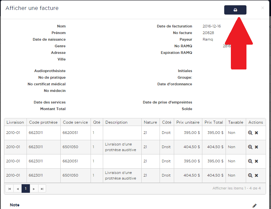Edit the note with pencil icon
Image resolution: width=271 pixels, height=209 pixels.
tap(254, 206)
